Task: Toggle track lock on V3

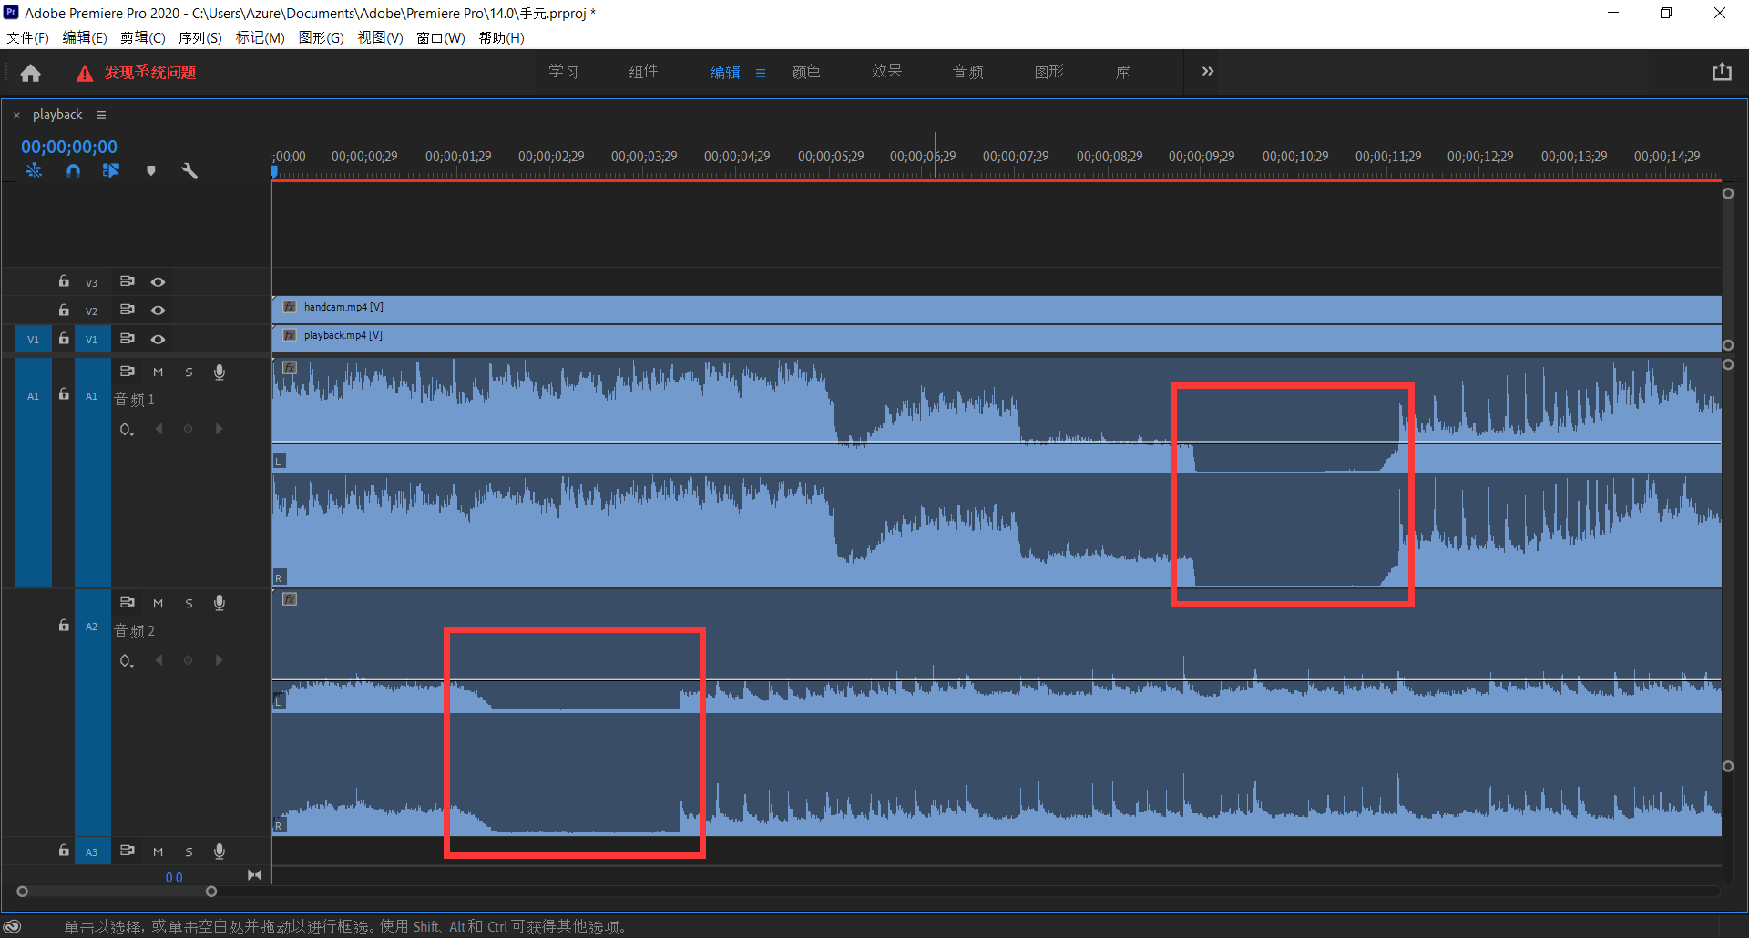Action: click(x=64, y=282)
